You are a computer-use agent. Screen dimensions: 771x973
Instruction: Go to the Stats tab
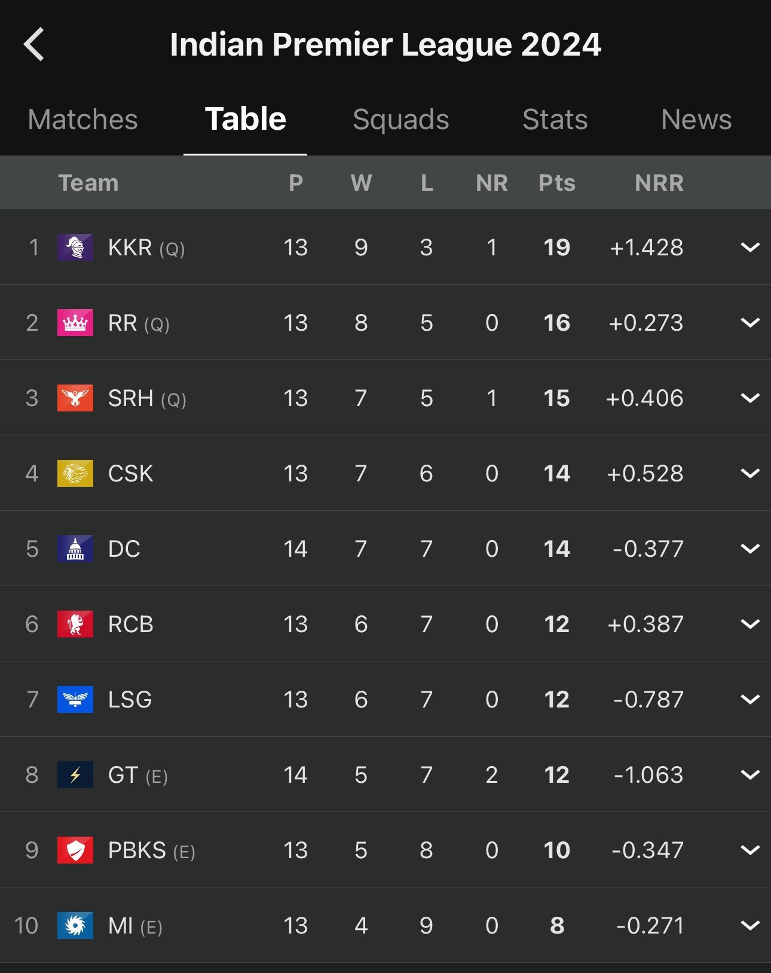tap(555, 119)
